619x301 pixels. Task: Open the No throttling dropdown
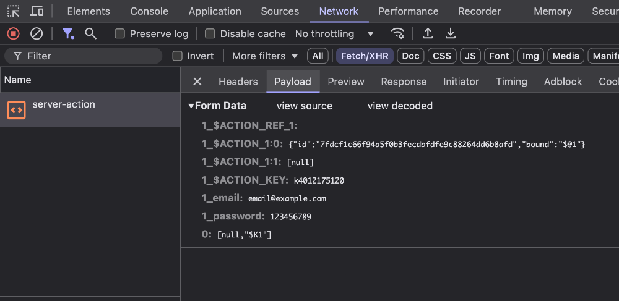click(x=334, y=34)
